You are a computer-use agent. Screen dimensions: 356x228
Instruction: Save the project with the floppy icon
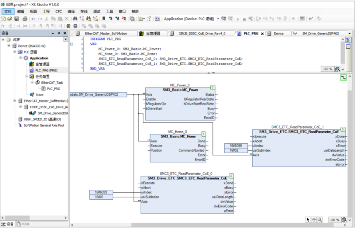tap(17, 19)
